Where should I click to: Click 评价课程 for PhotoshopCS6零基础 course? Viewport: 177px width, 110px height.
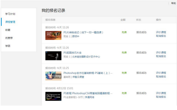pos(161,93)
